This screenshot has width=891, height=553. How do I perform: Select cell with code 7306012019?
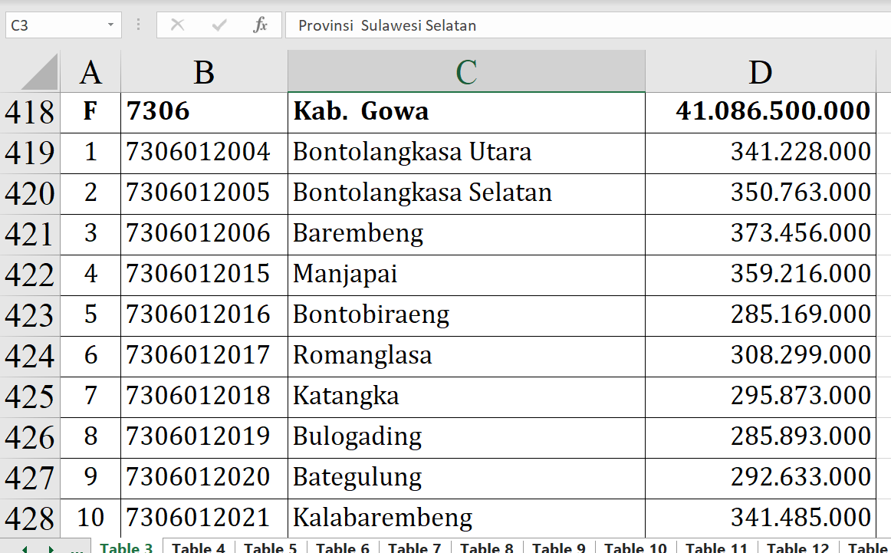tap(204, 436)
